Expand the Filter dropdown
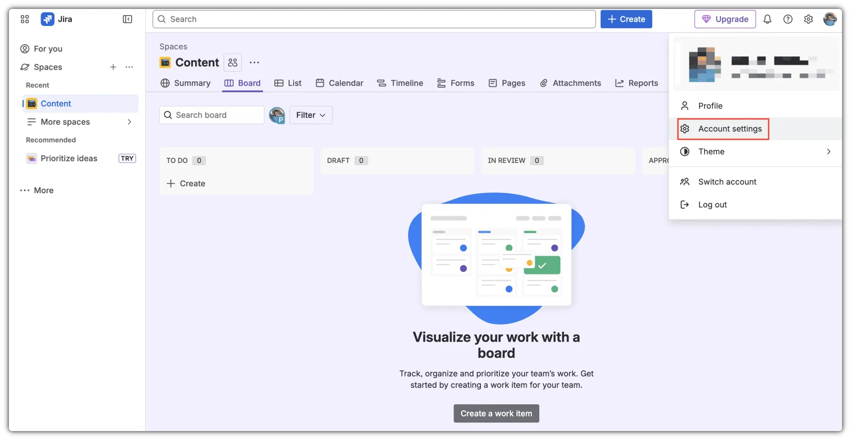This screenshot has height=440, width=851. [311, 115]
